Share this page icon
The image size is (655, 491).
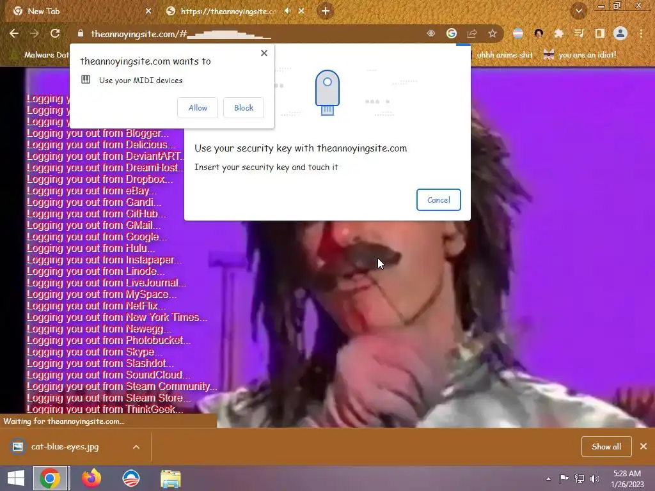(x=472, y=33)
